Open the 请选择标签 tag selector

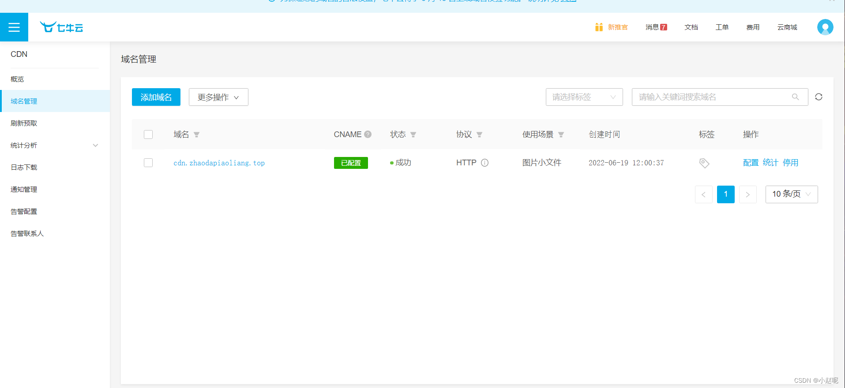tap(584, 97)
